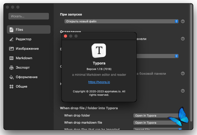197x135 pixels.
Task: Click the Files document icon in sidebar
Action: (x=11, y=29)
